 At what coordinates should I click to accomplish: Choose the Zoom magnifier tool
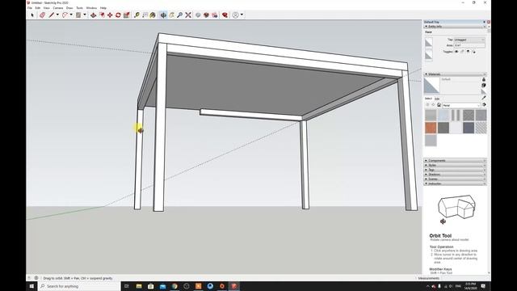pyautogui.click(x=179, y=15)
